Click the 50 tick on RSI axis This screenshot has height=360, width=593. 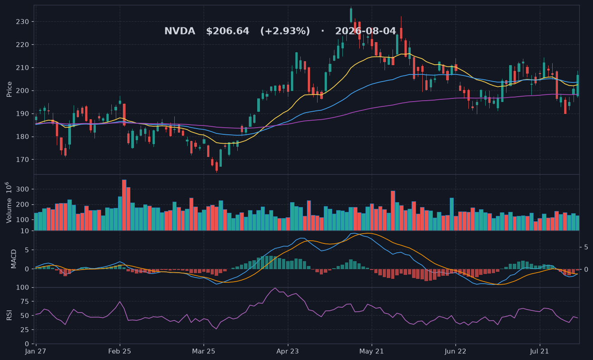coord(26,316)
